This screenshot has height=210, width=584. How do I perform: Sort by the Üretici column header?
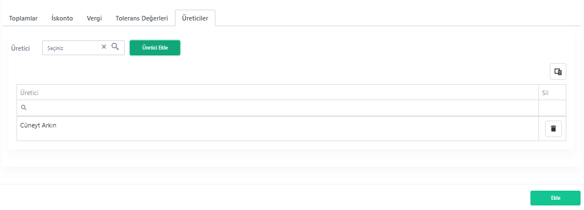278,93
